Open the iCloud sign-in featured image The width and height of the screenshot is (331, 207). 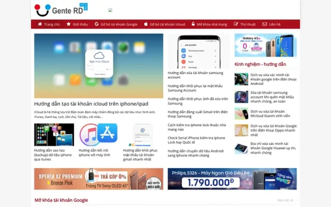(x=99, y=66)
